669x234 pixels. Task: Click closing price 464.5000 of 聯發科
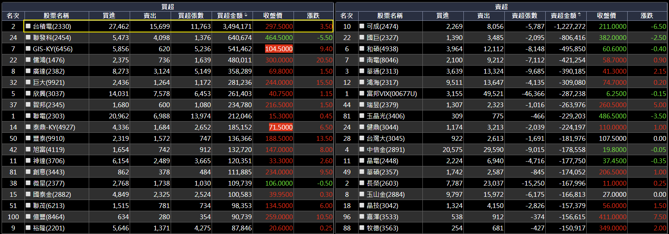[279, 37]
